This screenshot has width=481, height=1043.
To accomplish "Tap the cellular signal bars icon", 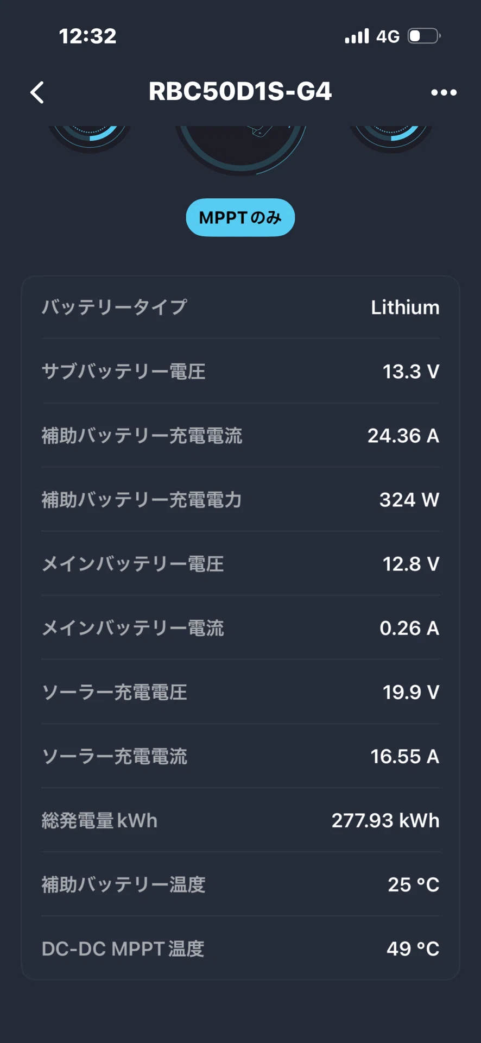I will click(x=357, y=36).
